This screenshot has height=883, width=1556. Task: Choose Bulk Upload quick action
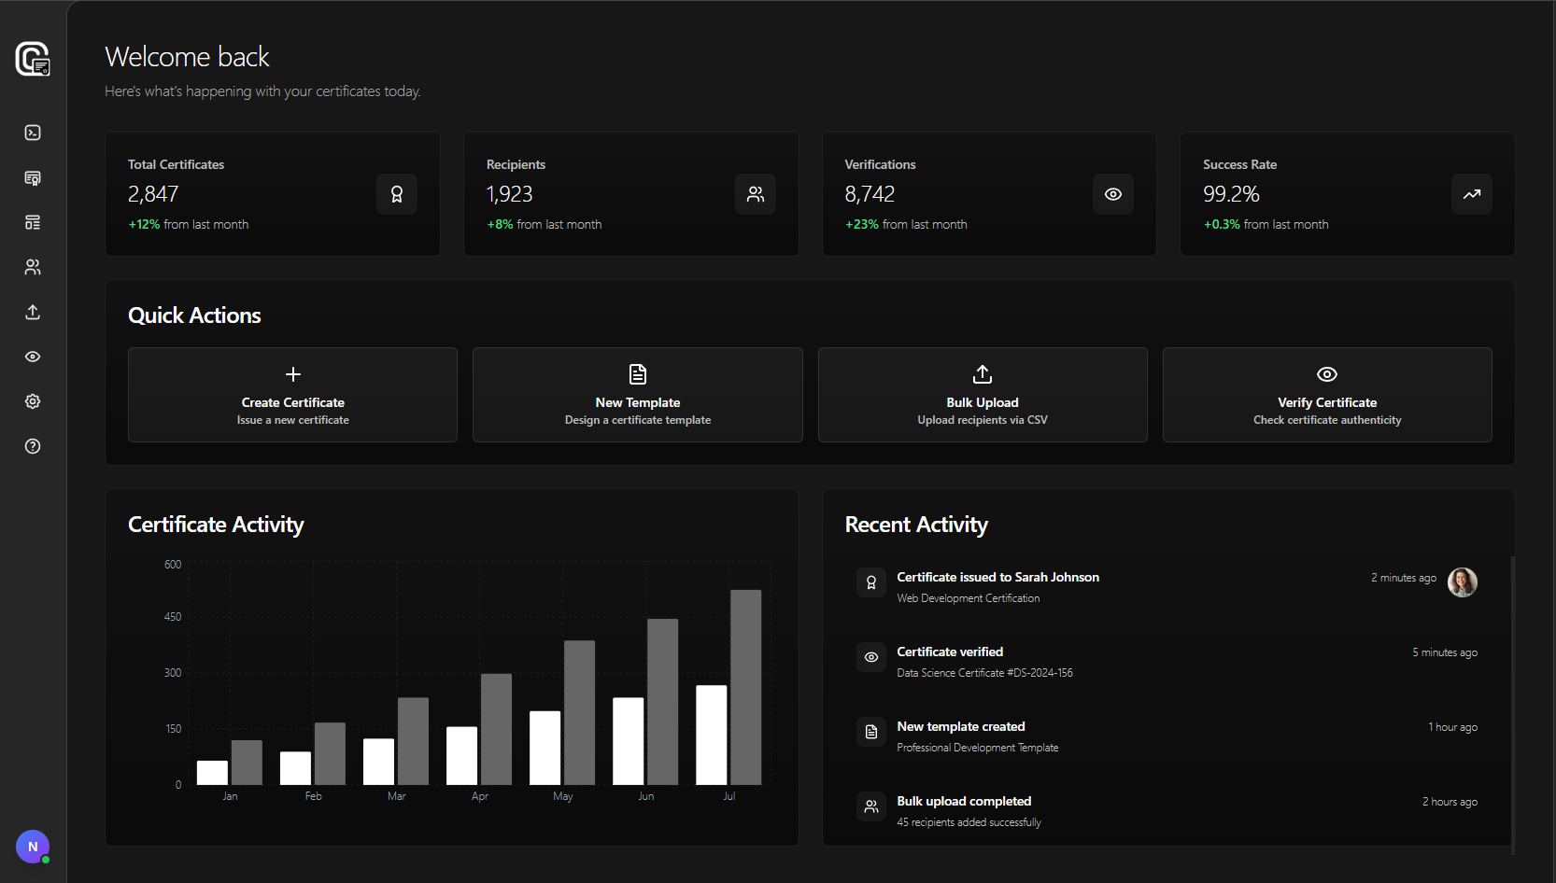(983, 395)
